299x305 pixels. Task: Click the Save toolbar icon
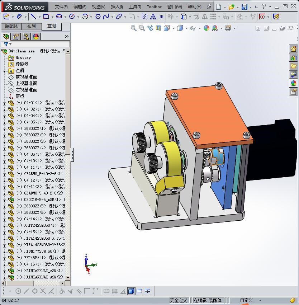click(x=245, y=7)
